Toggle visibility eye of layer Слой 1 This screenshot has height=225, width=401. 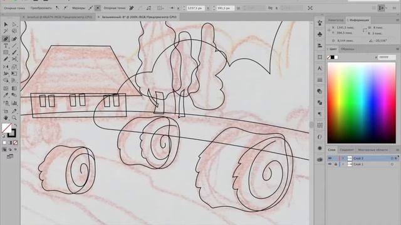click(x=330, y=164)
